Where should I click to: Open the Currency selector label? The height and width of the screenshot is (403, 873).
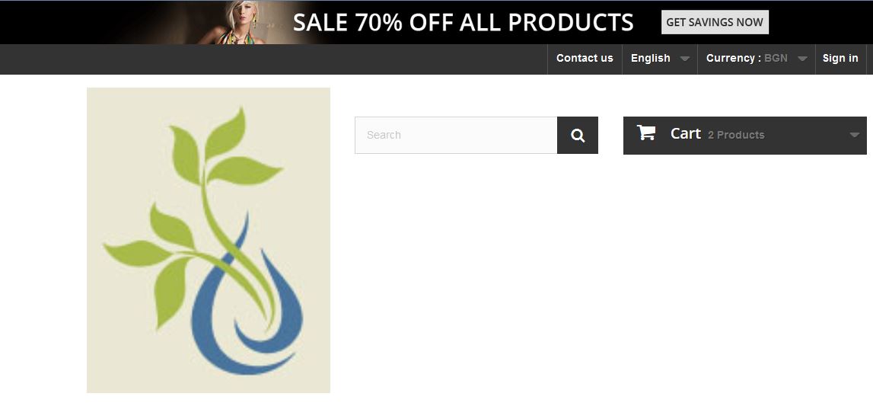[734, 58]
